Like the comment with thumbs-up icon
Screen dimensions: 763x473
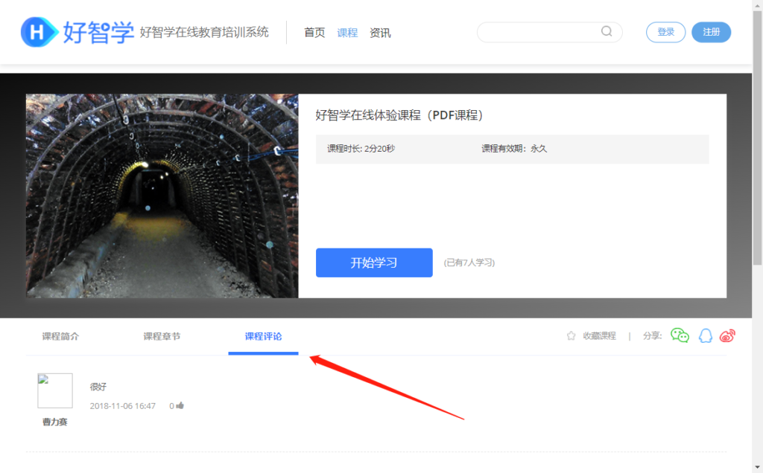click(x=180, y=405)
